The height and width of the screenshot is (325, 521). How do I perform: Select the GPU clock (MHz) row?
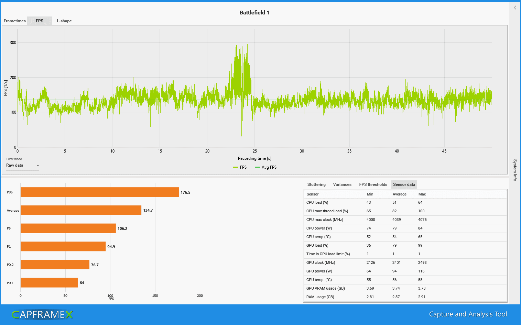click(x=405, y=263)
